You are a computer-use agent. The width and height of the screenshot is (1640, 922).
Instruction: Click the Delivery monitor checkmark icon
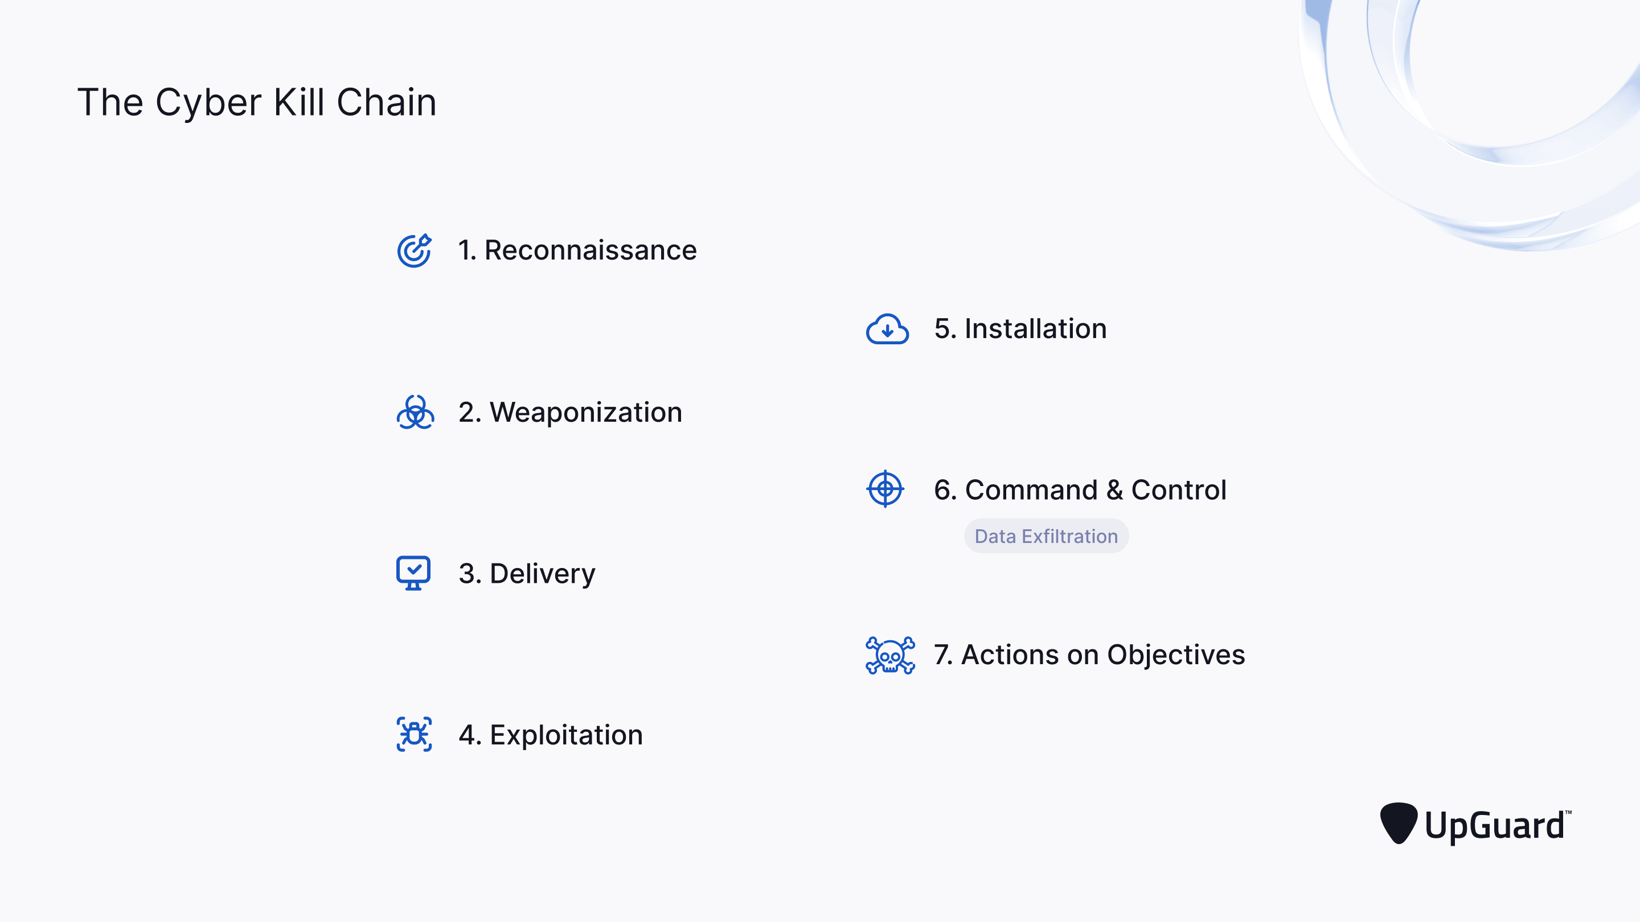coord(413,573)
